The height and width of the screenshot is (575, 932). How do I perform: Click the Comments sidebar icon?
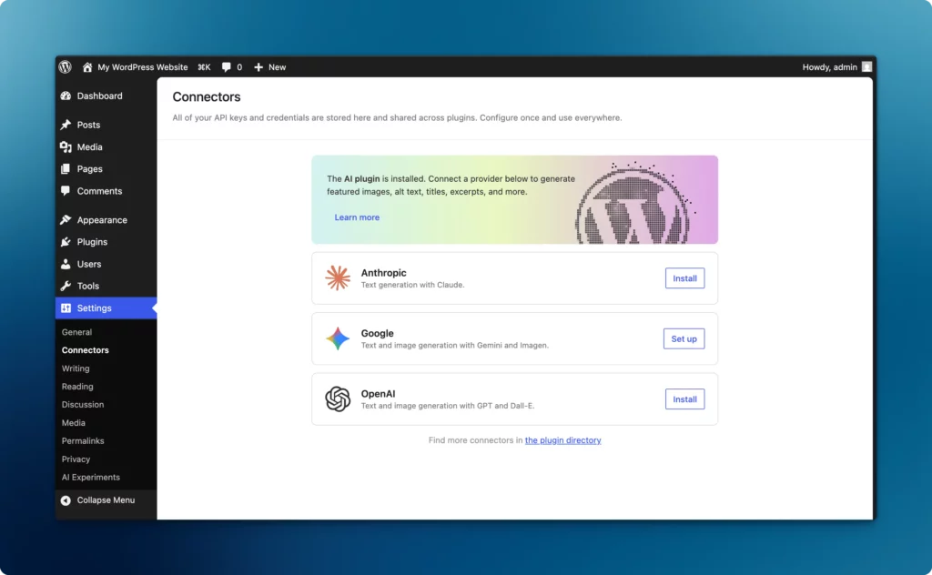(66, 191)
